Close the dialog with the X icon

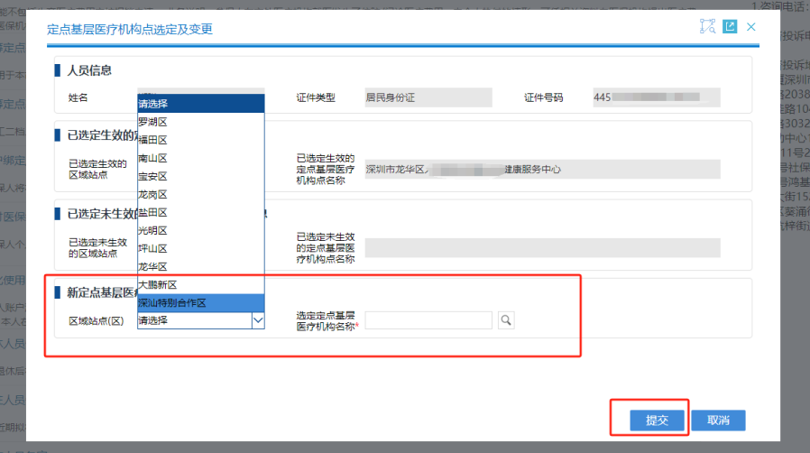click(x=751, y=27)
